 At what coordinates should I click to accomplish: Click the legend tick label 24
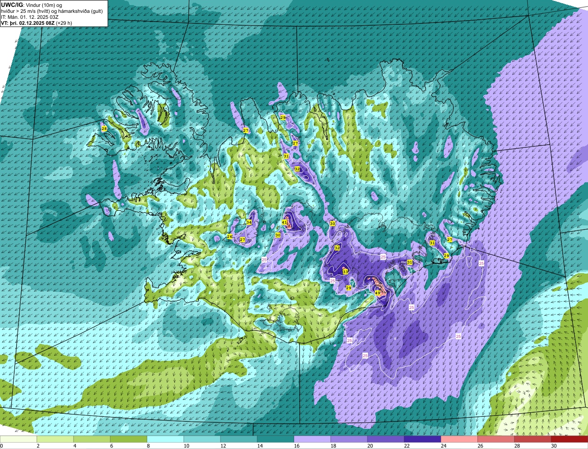[444, 446]
